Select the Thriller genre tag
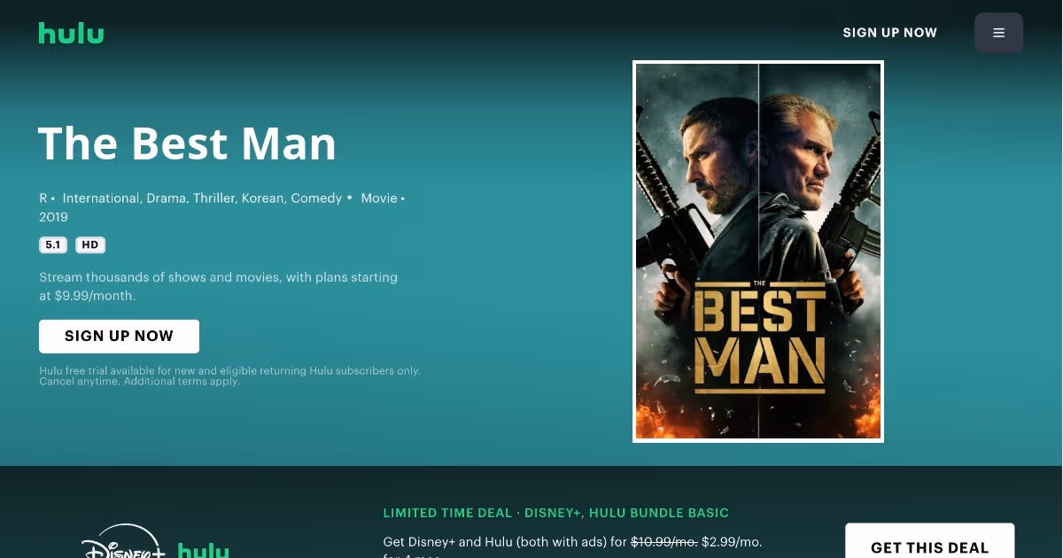 (x=215, y=198)
